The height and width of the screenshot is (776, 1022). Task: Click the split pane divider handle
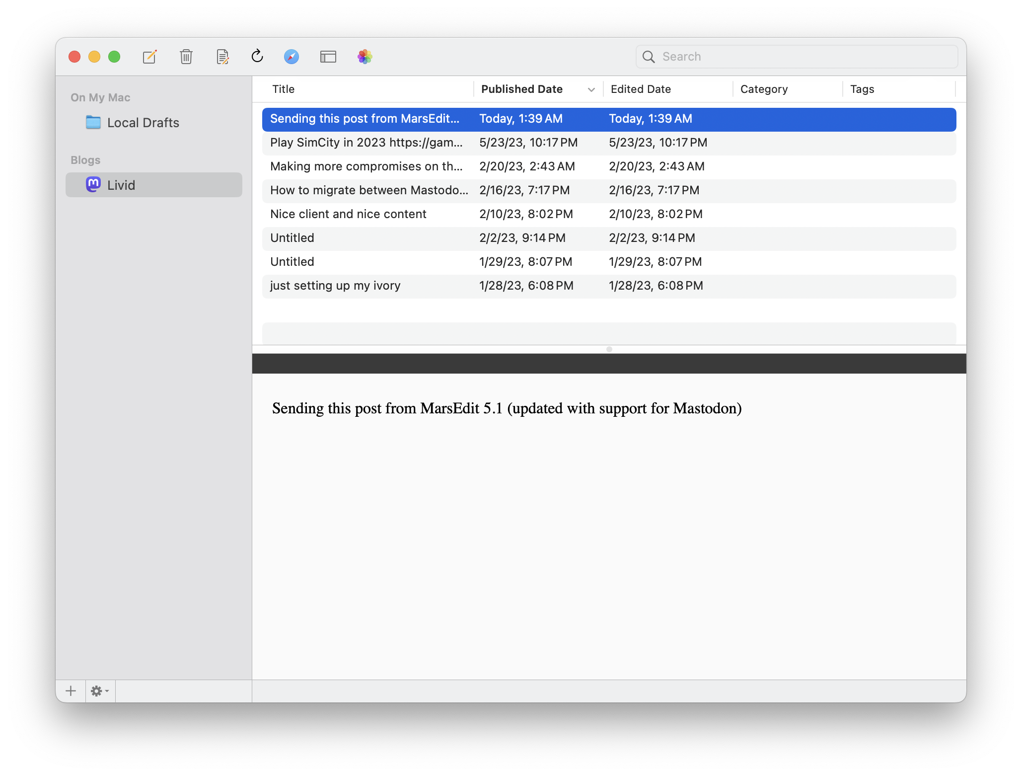coord(609,349)
